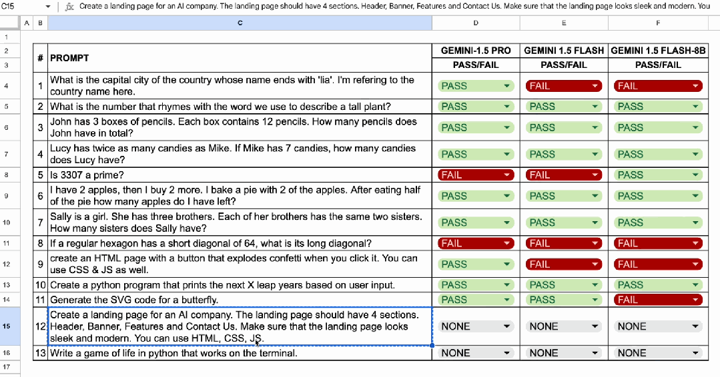This screenshot has width=720, height=377.
Task: Select the confetti button prompt cell
Action: tap(240, 264)
